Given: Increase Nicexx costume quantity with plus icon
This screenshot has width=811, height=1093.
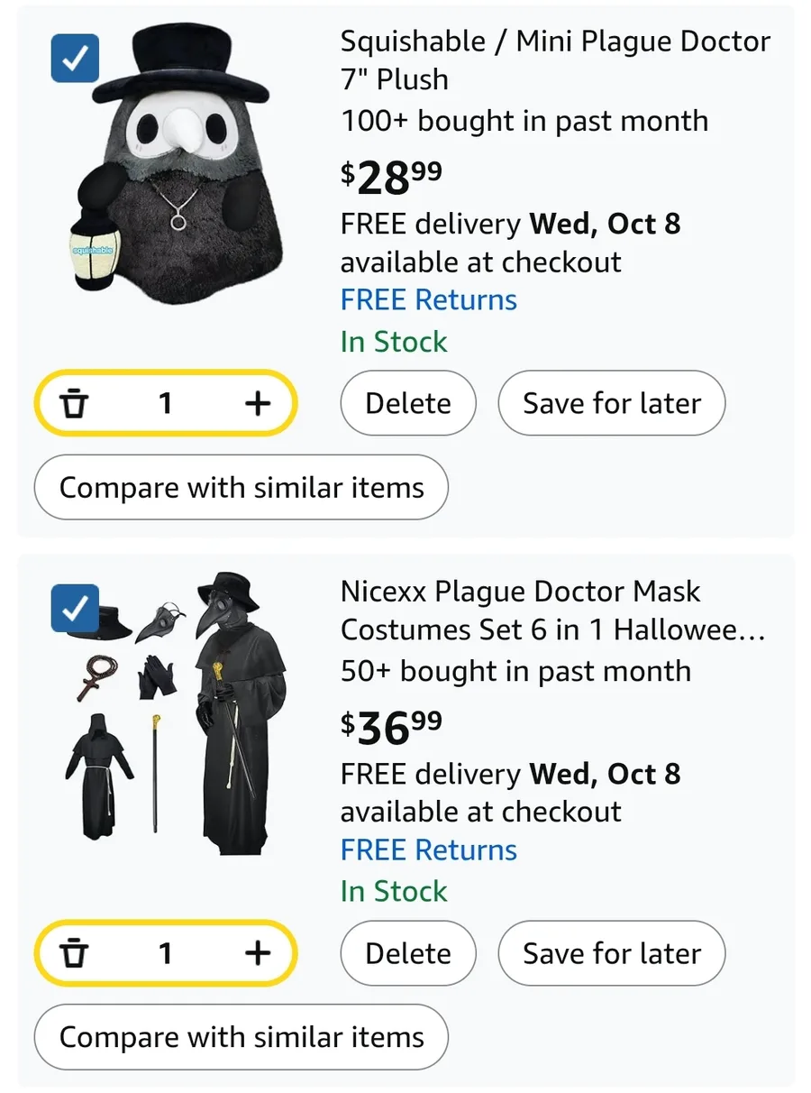Looking at the screenshot, I should coord(258,953).
